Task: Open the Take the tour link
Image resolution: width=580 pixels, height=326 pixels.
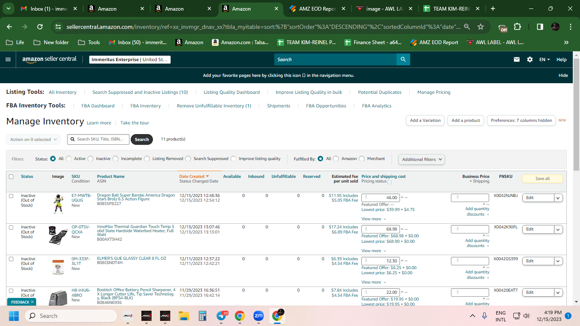Action: pos(135,123)
